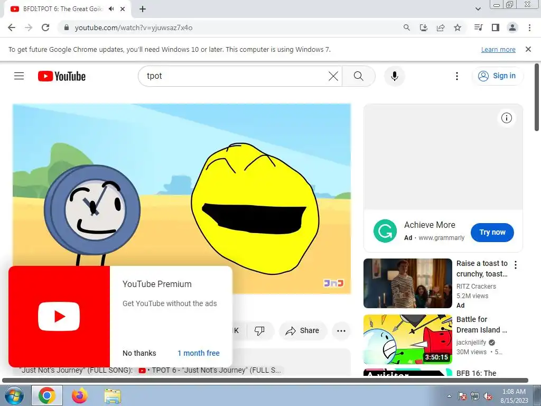Image resolution: width=541 pixels, height=406 pixels.
Task: Click the YouTube Premium red logo panel
Action: point(59,317)
